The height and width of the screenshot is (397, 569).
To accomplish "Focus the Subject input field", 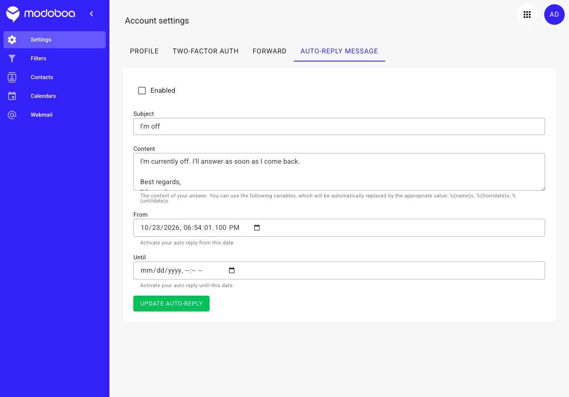I will pos(339,126).
